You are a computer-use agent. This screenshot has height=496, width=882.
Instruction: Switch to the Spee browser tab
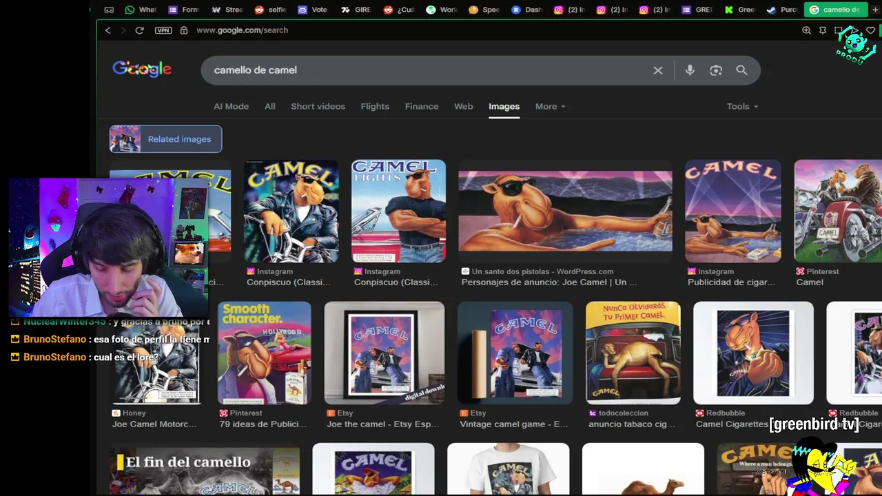pos(484,10)
